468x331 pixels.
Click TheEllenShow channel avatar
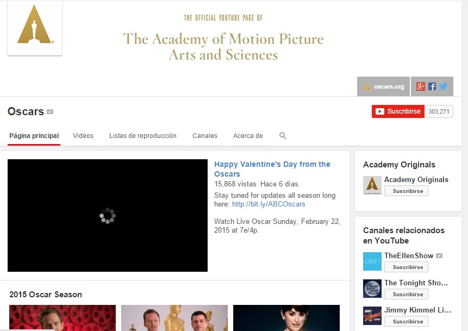pos(372,261)
